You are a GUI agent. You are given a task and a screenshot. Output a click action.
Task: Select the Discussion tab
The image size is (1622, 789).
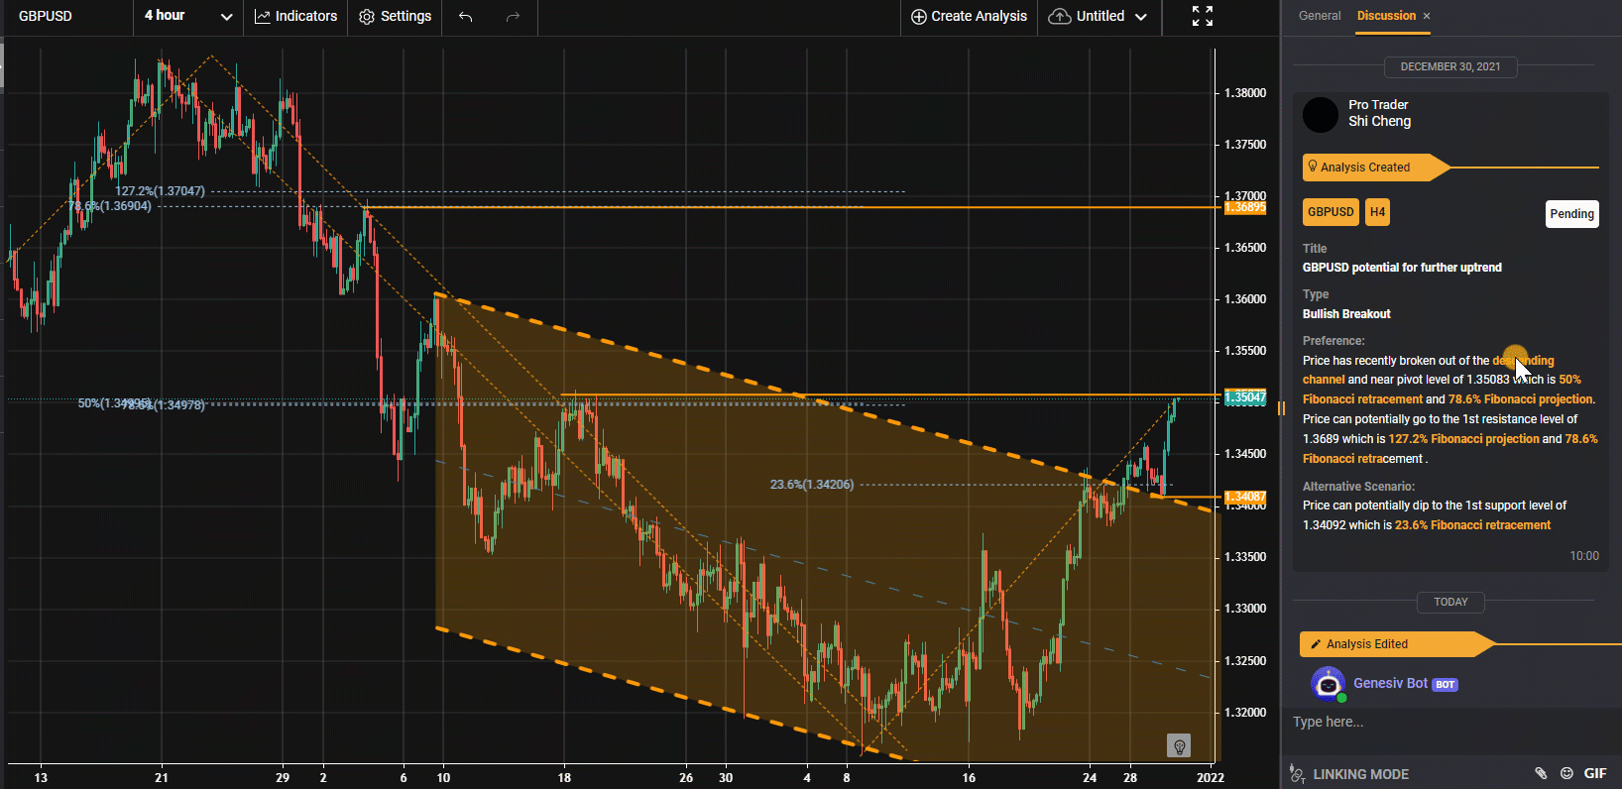(x=1386, y=16)
